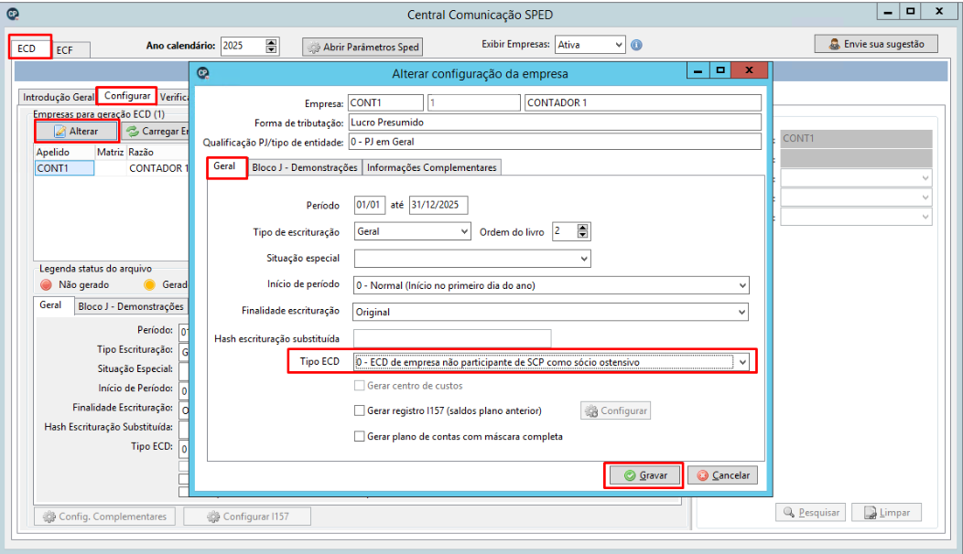This screenshot has height=554, width=963.
Task: Switch to Bloco J - Demonstrações dialog tab
Action: [x=305, y=167]
